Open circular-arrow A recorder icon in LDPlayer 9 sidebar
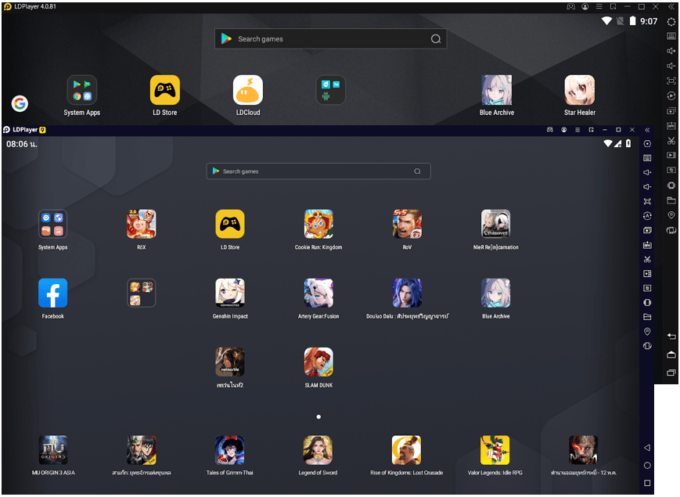Image resolution: width=680 pixels, height=497 pixels. click(x=647, y=215)
